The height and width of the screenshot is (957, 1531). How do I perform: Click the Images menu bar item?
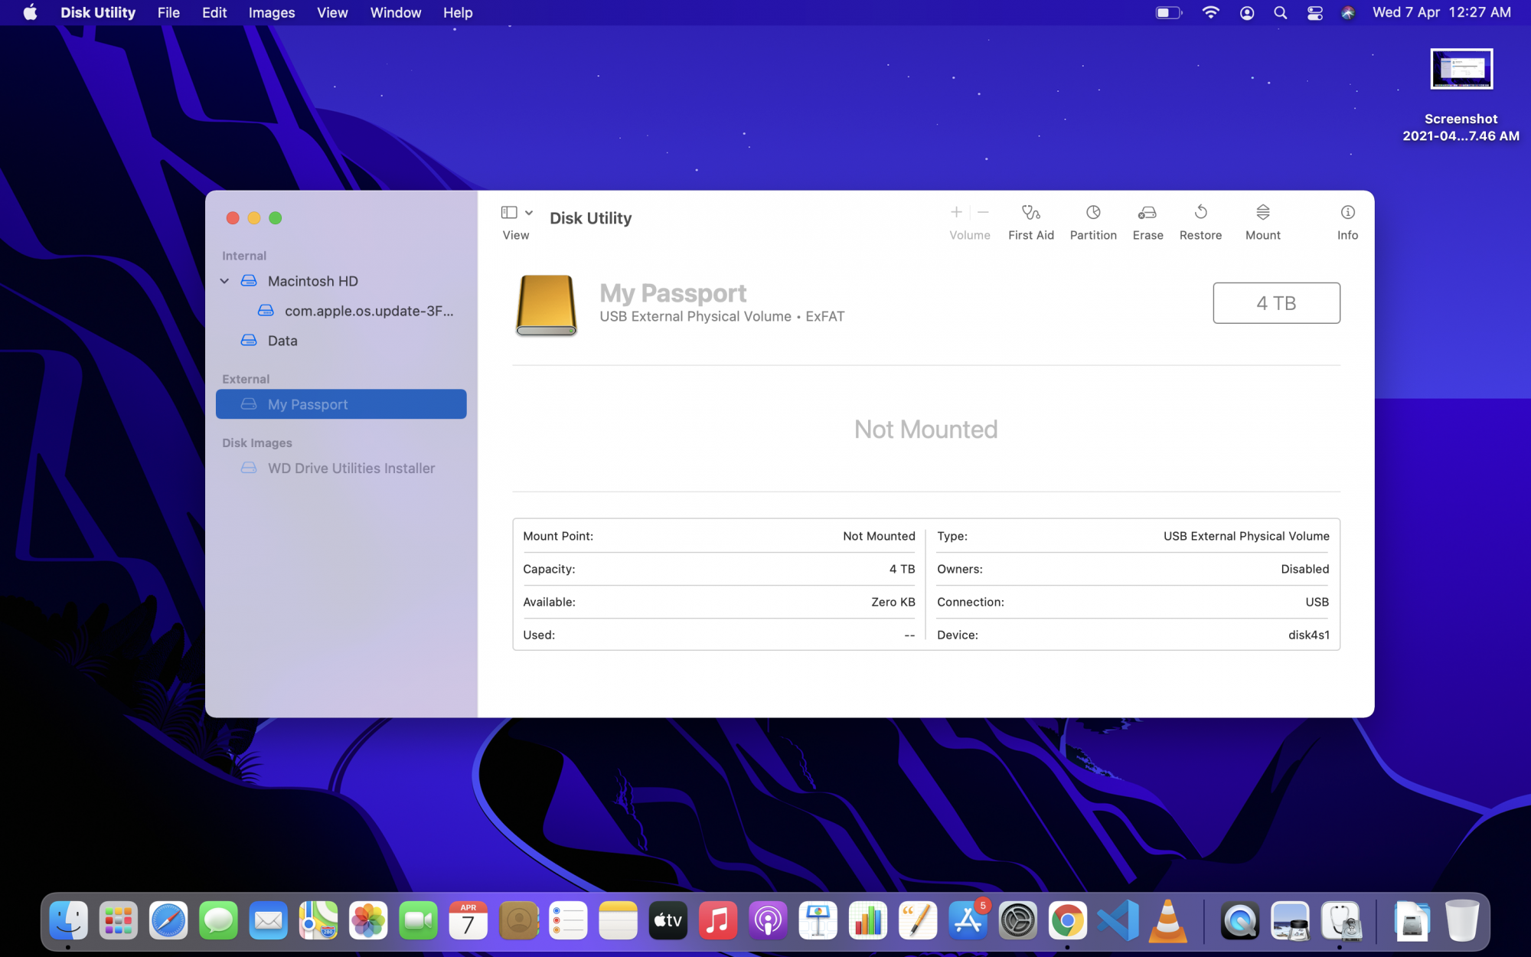click(270, 12)
